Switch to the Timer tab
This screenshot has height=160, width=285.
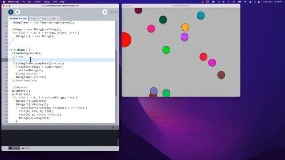click(x=53, y=19)
